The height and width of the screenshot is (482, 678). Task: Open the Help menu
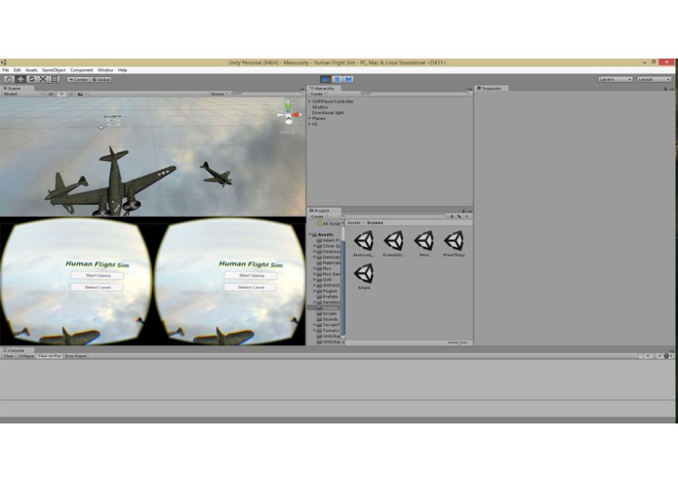pyautogui.click(x=122, y=70)
